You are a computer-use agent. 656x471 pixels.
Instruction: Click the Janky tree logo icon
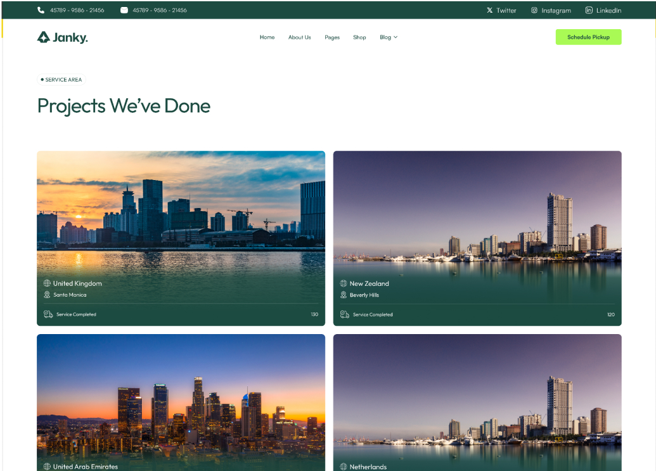(44, 37)
